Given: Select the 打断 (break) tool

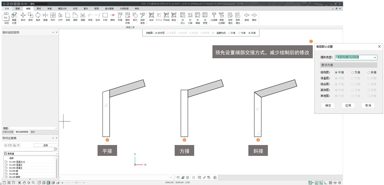Looking at the screenshot, I should pyautogui.click(x=105, y=17).
